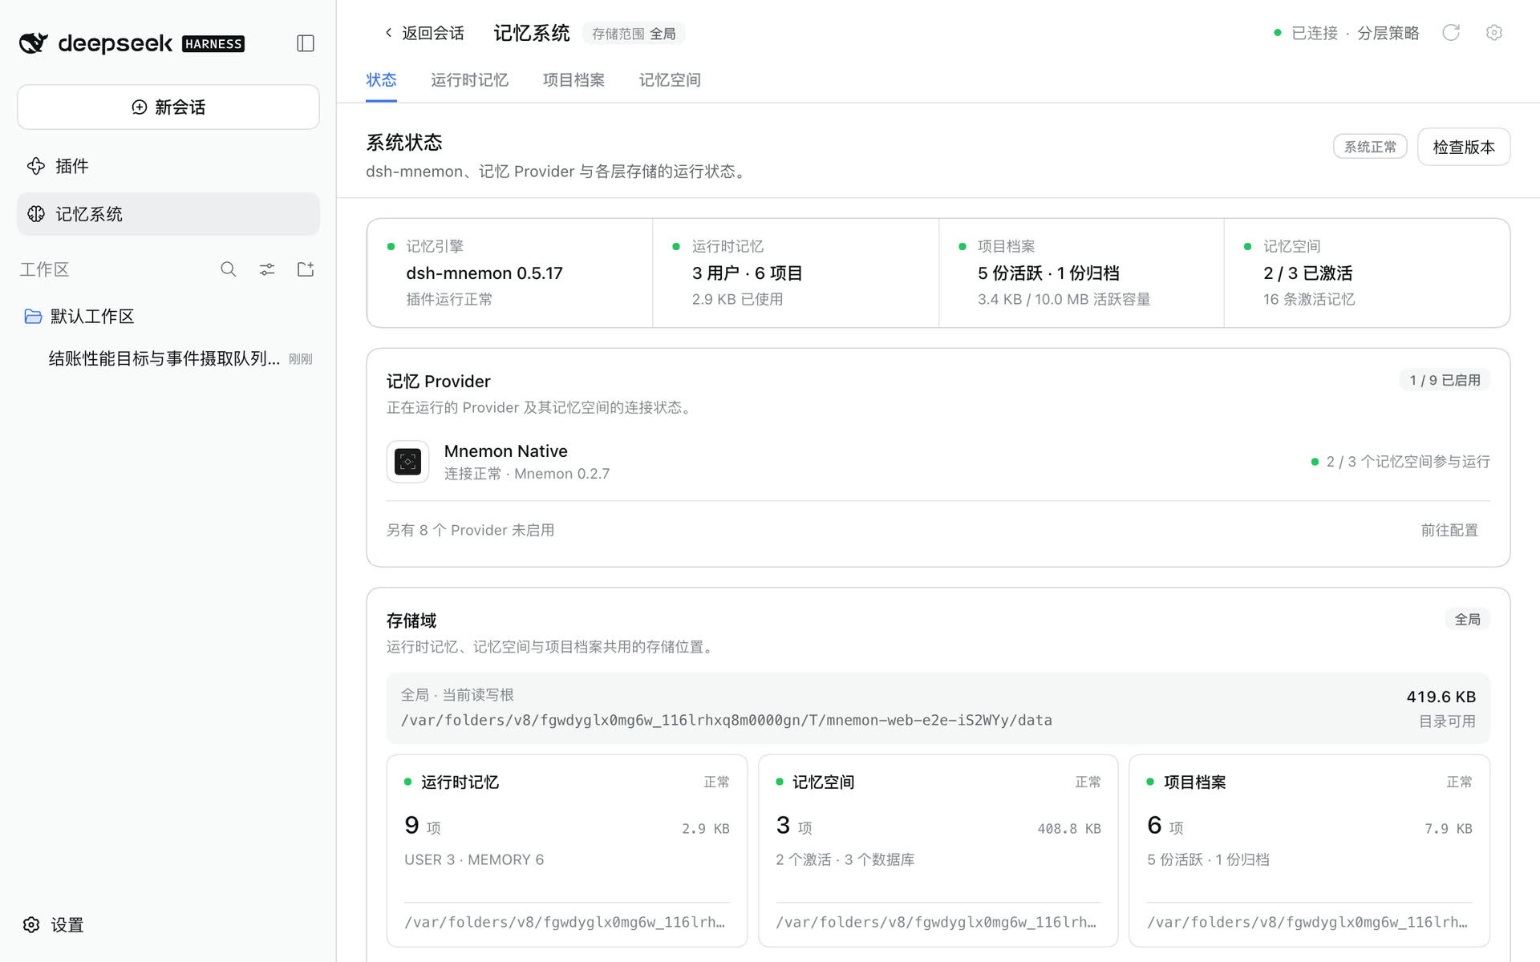Screen dimensions: 1540x962
Task: Click 另有 8 个 Provider 未启用 text
Action: click(471, 530)
